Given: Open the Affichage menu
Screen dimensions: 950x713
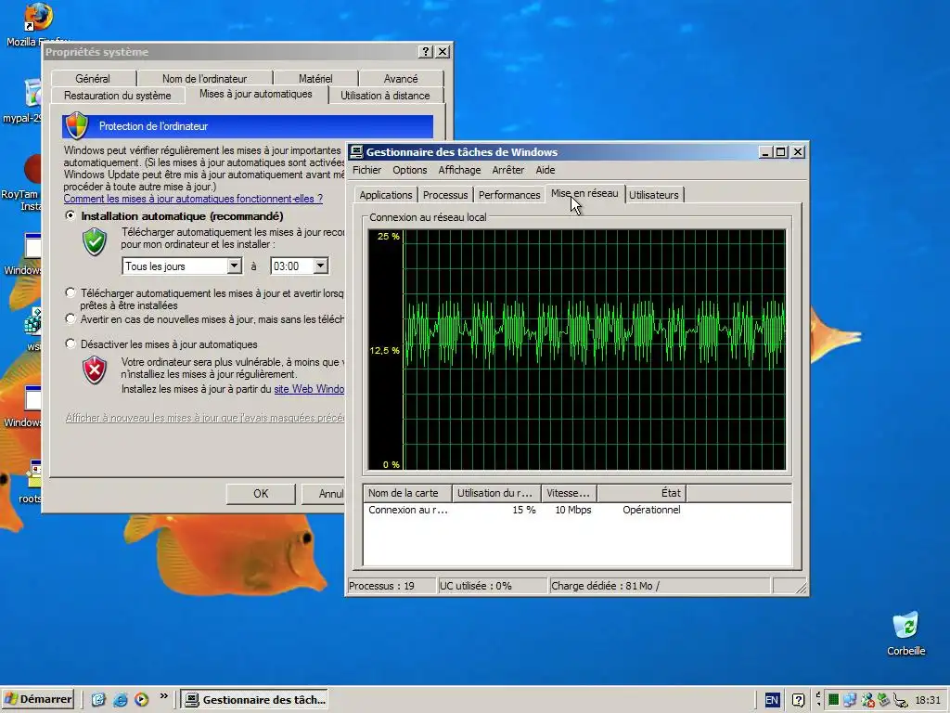Looking at the screenshot, I should 459,171.
